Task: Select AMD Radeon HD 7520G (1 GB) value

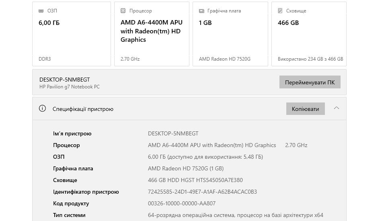Action: 186,169
